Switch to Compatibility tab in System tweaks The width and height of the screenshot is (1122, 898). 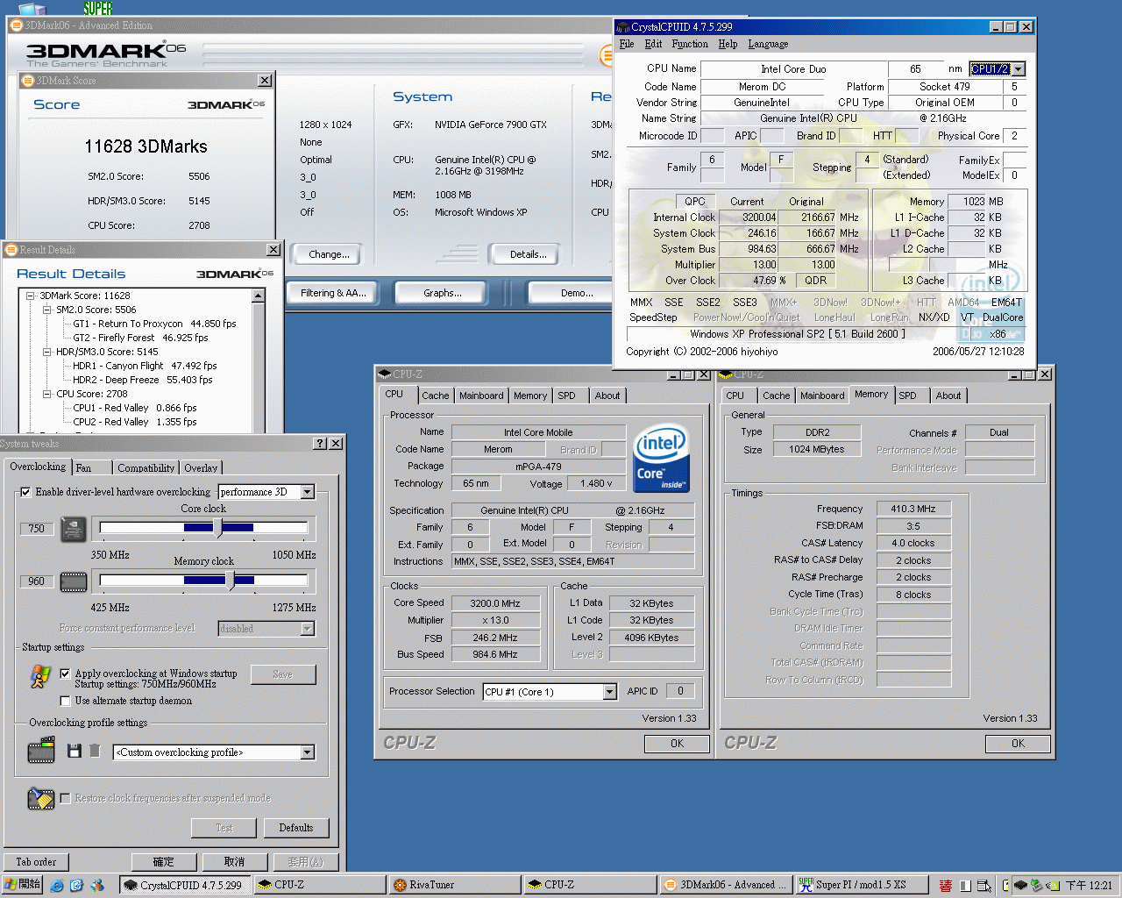coord(146,468)
